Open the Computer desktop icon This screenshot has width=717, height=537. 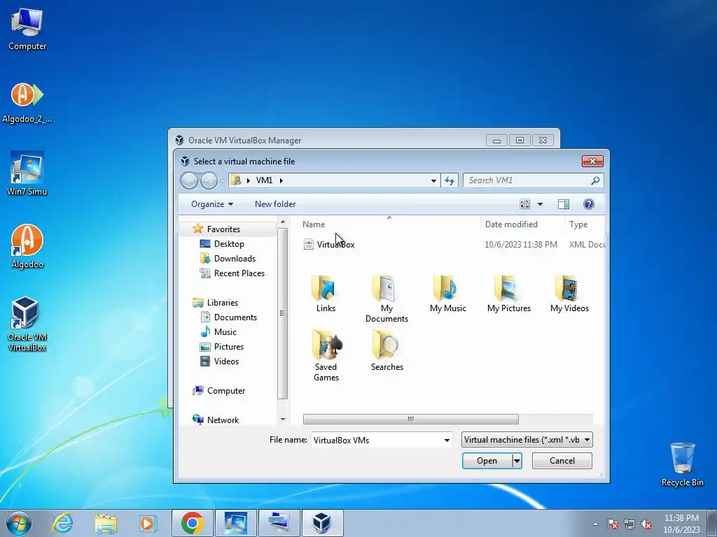point(27,29)
